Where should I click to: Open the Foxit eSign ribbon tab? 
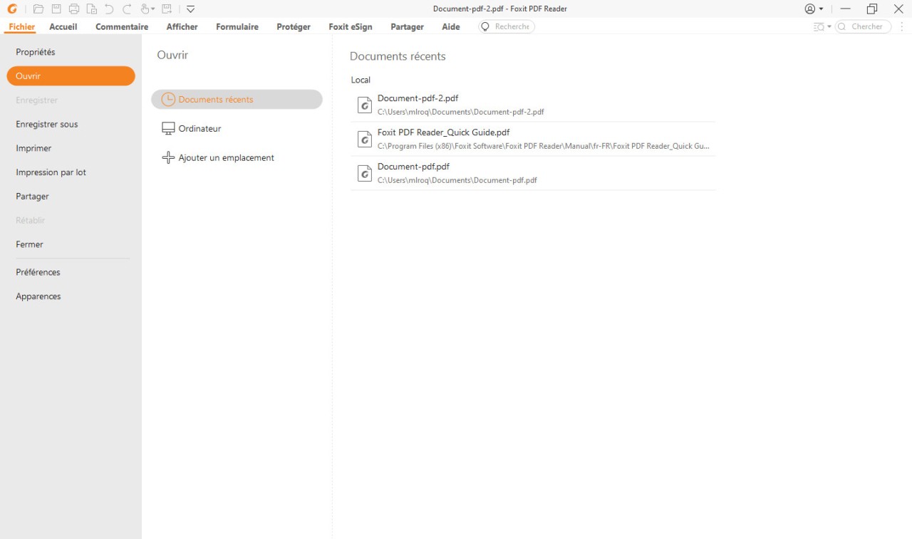click(350, 26)
